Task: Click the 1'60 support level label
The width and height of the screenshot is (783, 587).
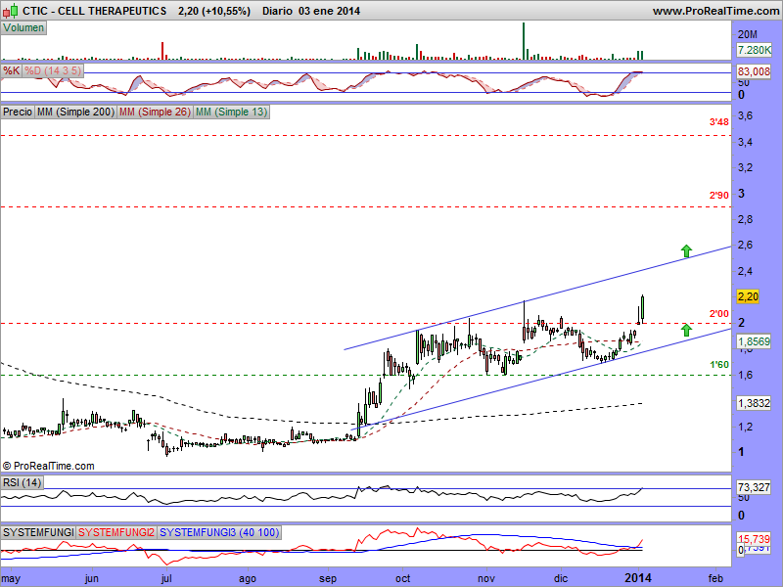Action: click(719, 365)
